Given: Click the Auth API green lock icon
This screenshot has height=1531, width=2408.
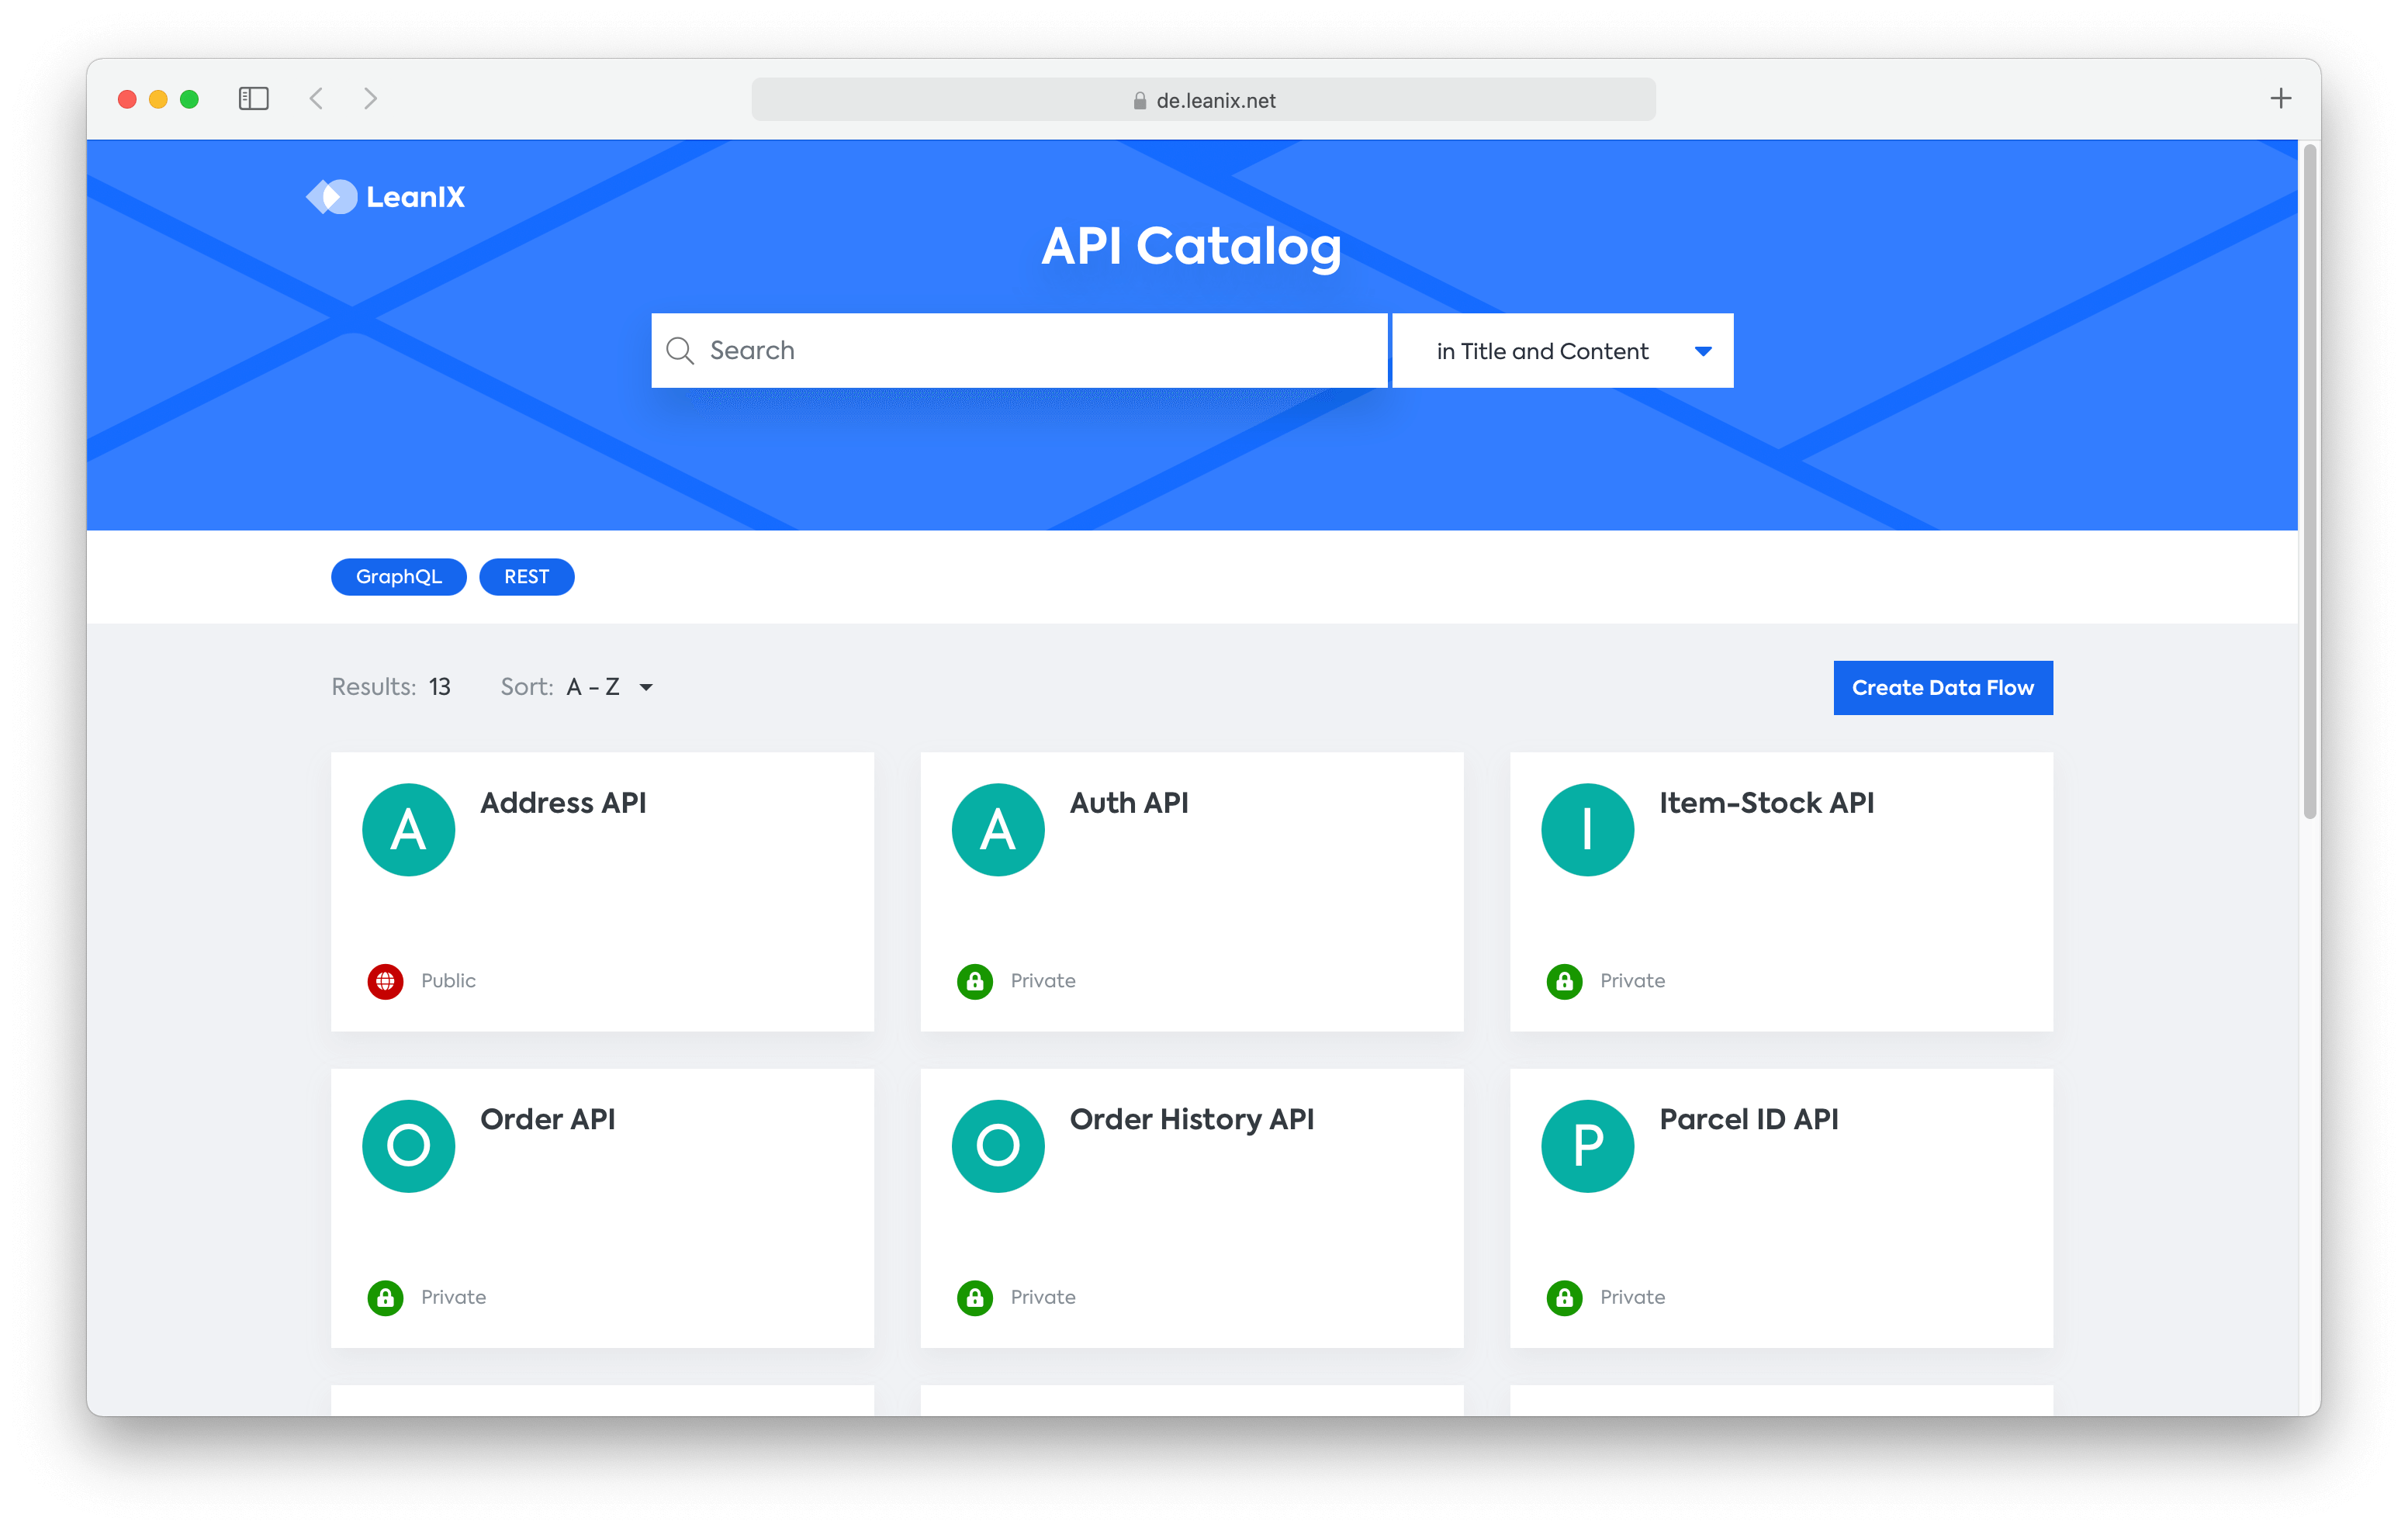Looking at the screenshot, I should (974, 981).
